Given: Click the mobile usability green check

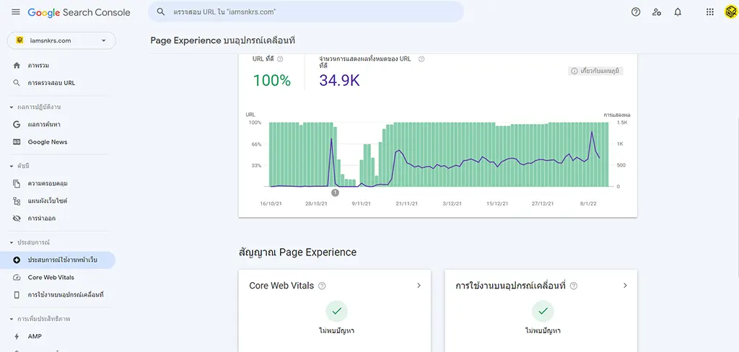Looking at the screenshot, I should click(543, 311).
